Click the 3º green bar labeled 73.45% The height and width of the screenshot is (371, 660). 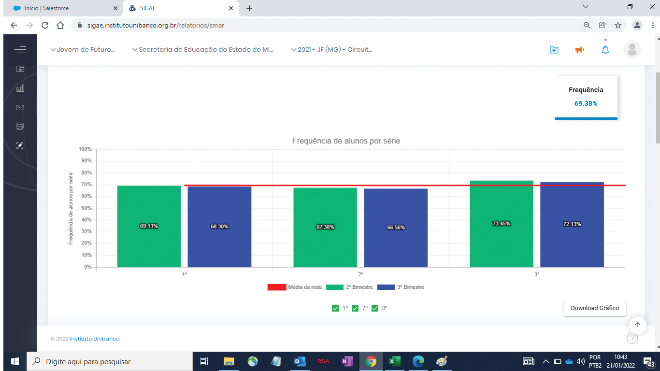pyautogui.click(x=502, y=224)
